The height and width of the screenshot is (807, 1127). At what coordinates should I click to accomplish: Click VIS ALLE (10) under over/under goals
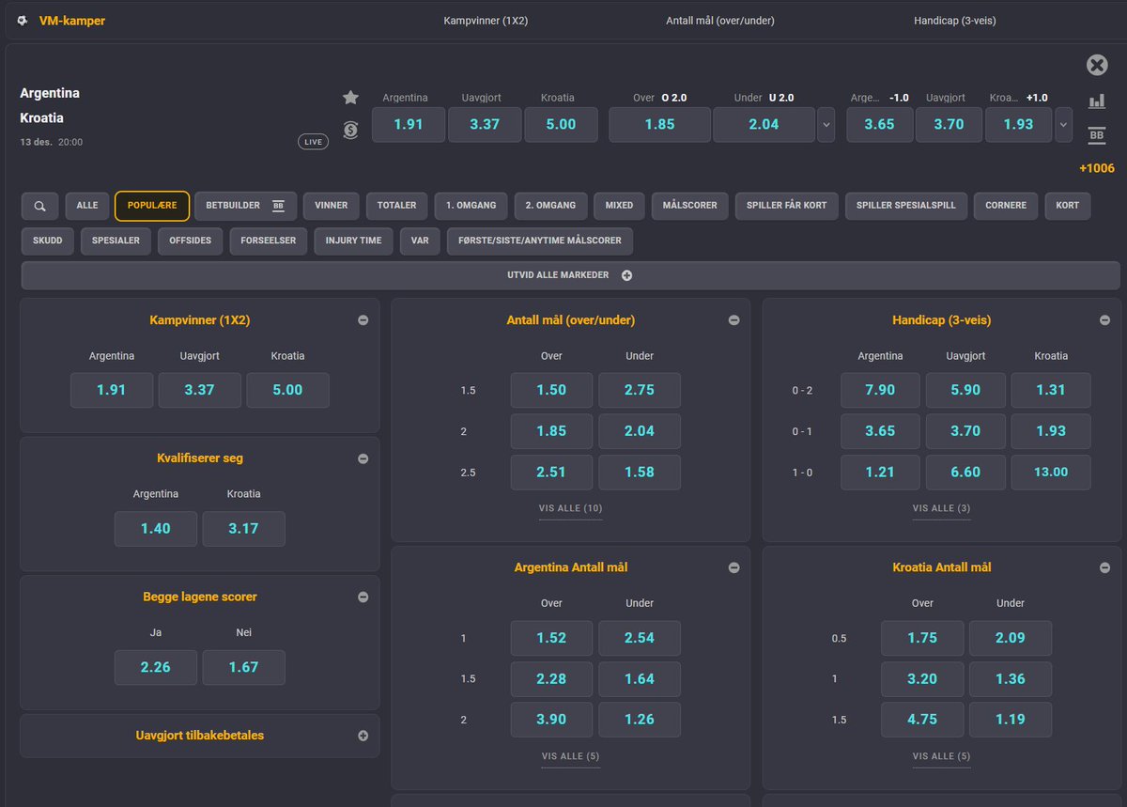(x=570, y=508)
